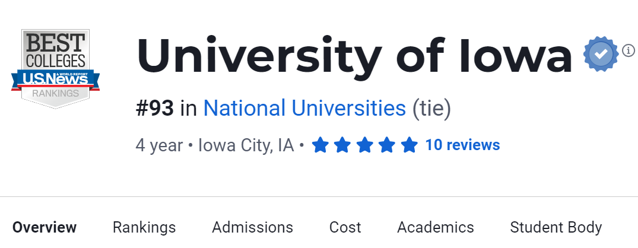The height and width of the screenshot is (248, 638).
Task: Switch to the Rankings tab
Action: 144,227
